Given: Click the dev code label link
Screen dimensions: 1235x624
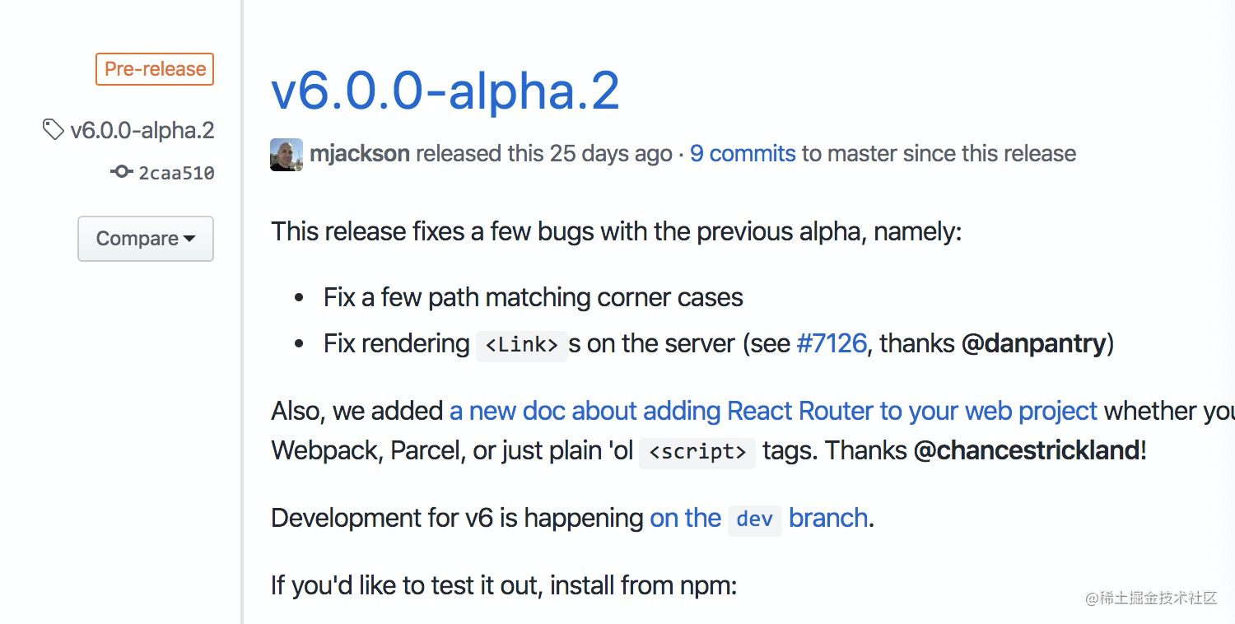Looking at the screenshot, I should point(754,519).
